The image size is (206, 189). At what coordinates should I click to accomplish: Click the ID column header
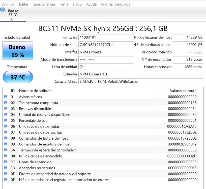pyautogui.click(x=13, y=91)
